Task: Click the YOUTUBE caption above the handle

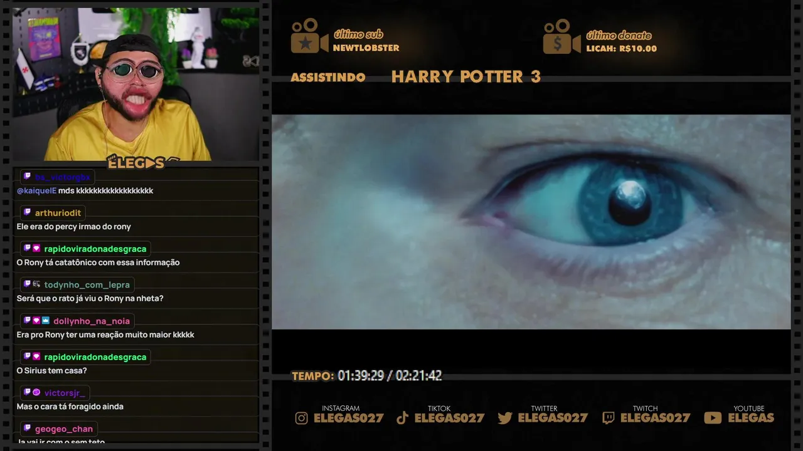Action: pyautogui.click(x=749, y=408)
